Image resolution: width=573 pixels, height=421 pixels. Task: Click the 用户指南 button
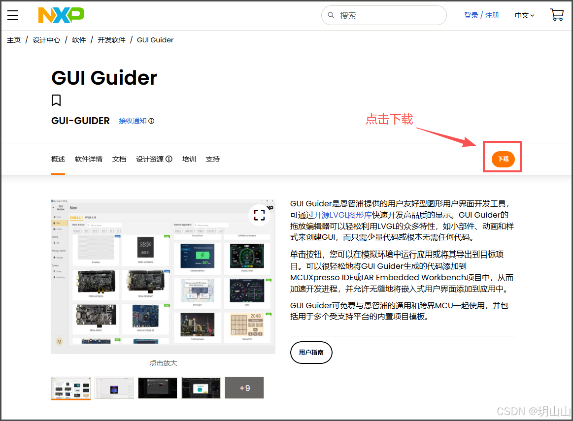[311, 353]
